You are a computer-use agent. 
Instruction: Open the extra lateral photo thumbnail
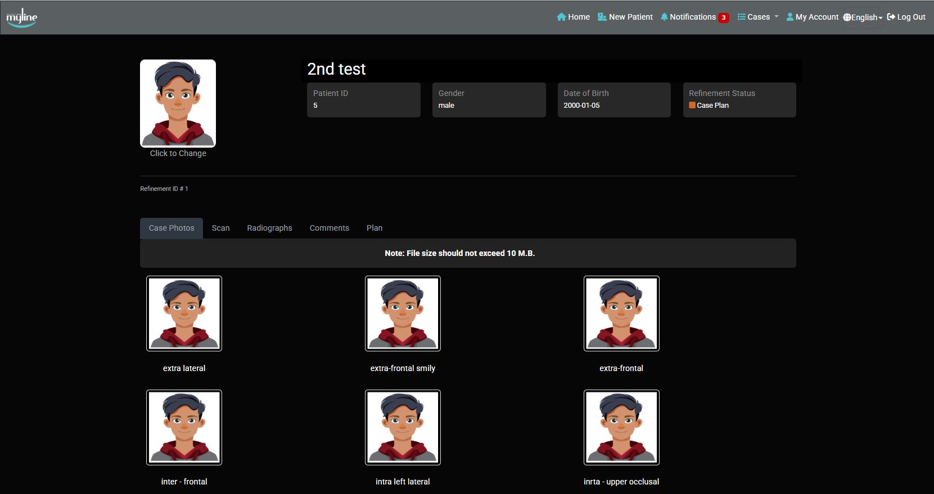click(184, 313)
